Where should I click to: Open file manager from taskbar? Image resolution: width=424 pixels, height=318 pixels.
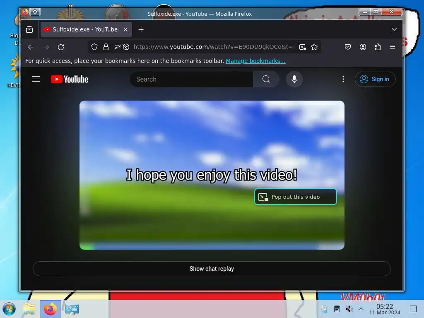click(x=29, y=309)
